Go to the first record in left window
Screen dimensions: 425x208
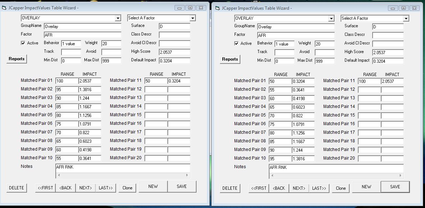[45, 188]
